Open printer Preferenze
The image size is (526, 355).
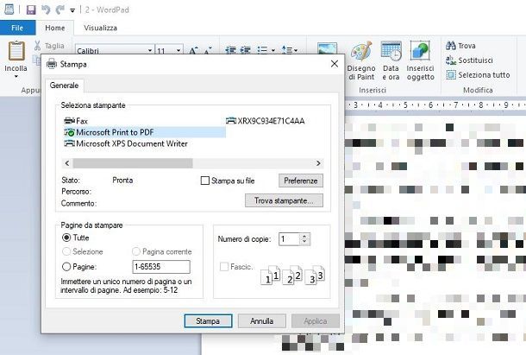pos(301,181)
